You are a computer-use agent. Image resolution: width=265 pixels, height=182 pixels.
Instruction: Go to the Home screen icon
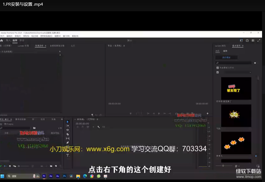(x=2, y=40)
